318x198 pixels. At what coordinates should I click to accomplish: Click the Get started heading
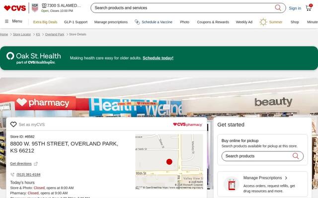[x=231, y=125]
